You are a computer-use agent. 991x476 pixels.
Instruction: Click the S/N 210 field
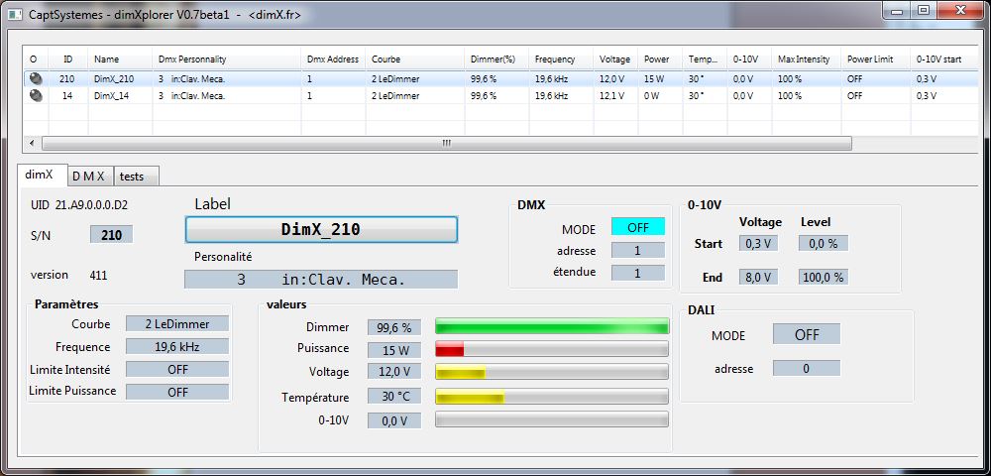[111, 235]
